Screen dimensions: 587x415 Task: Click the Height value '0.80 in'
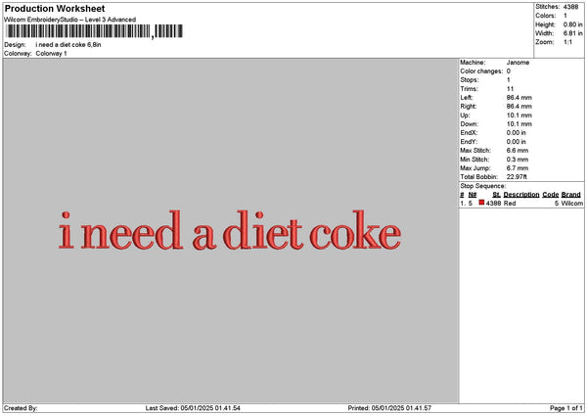[572, 24]
